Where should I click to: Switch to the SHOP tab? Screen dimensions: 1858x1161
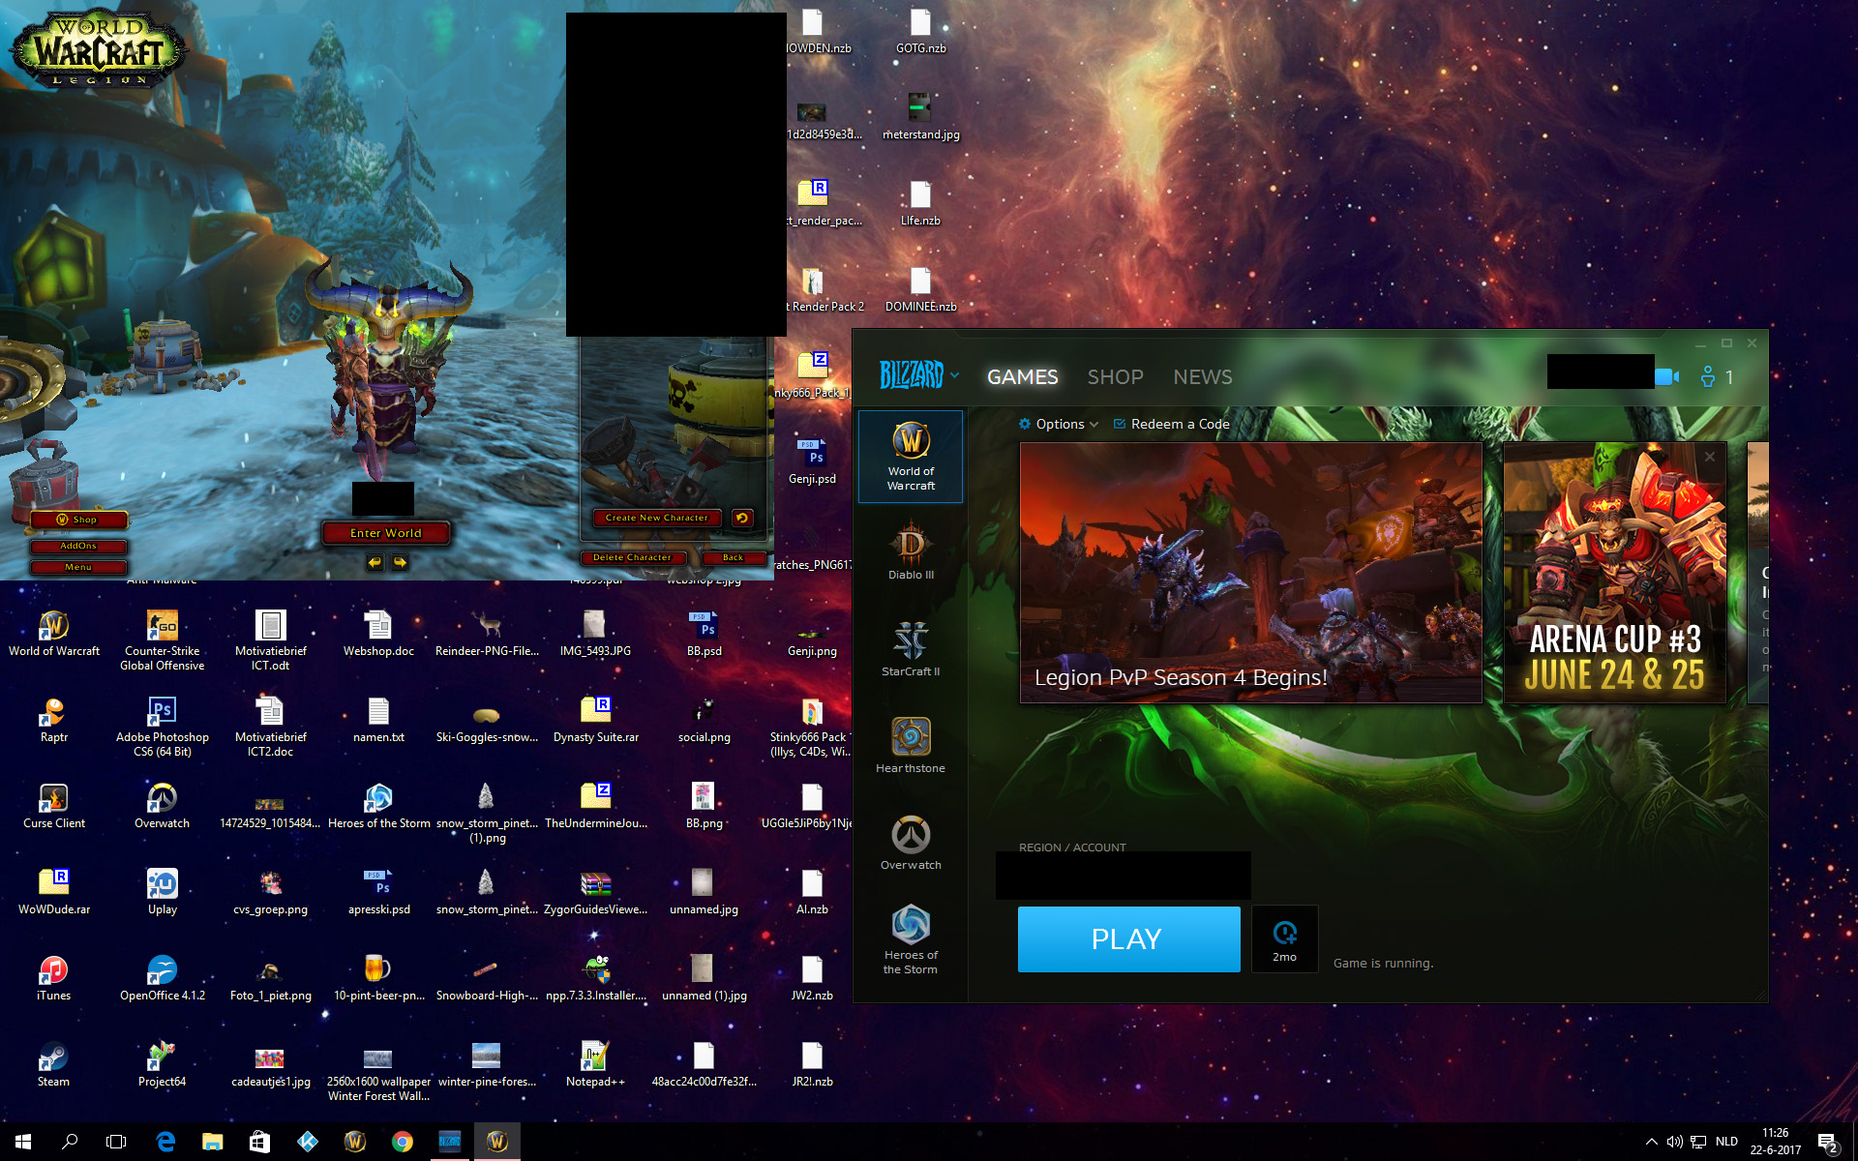click(1115, 376)
